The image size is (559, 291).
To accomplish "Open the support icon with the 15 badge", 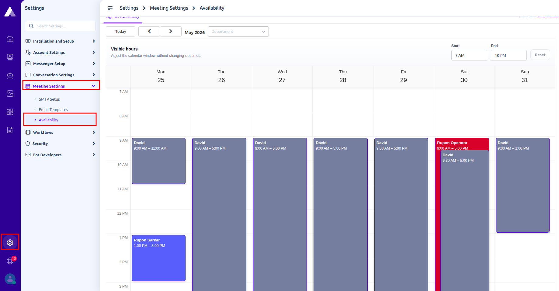I will 10,261.
